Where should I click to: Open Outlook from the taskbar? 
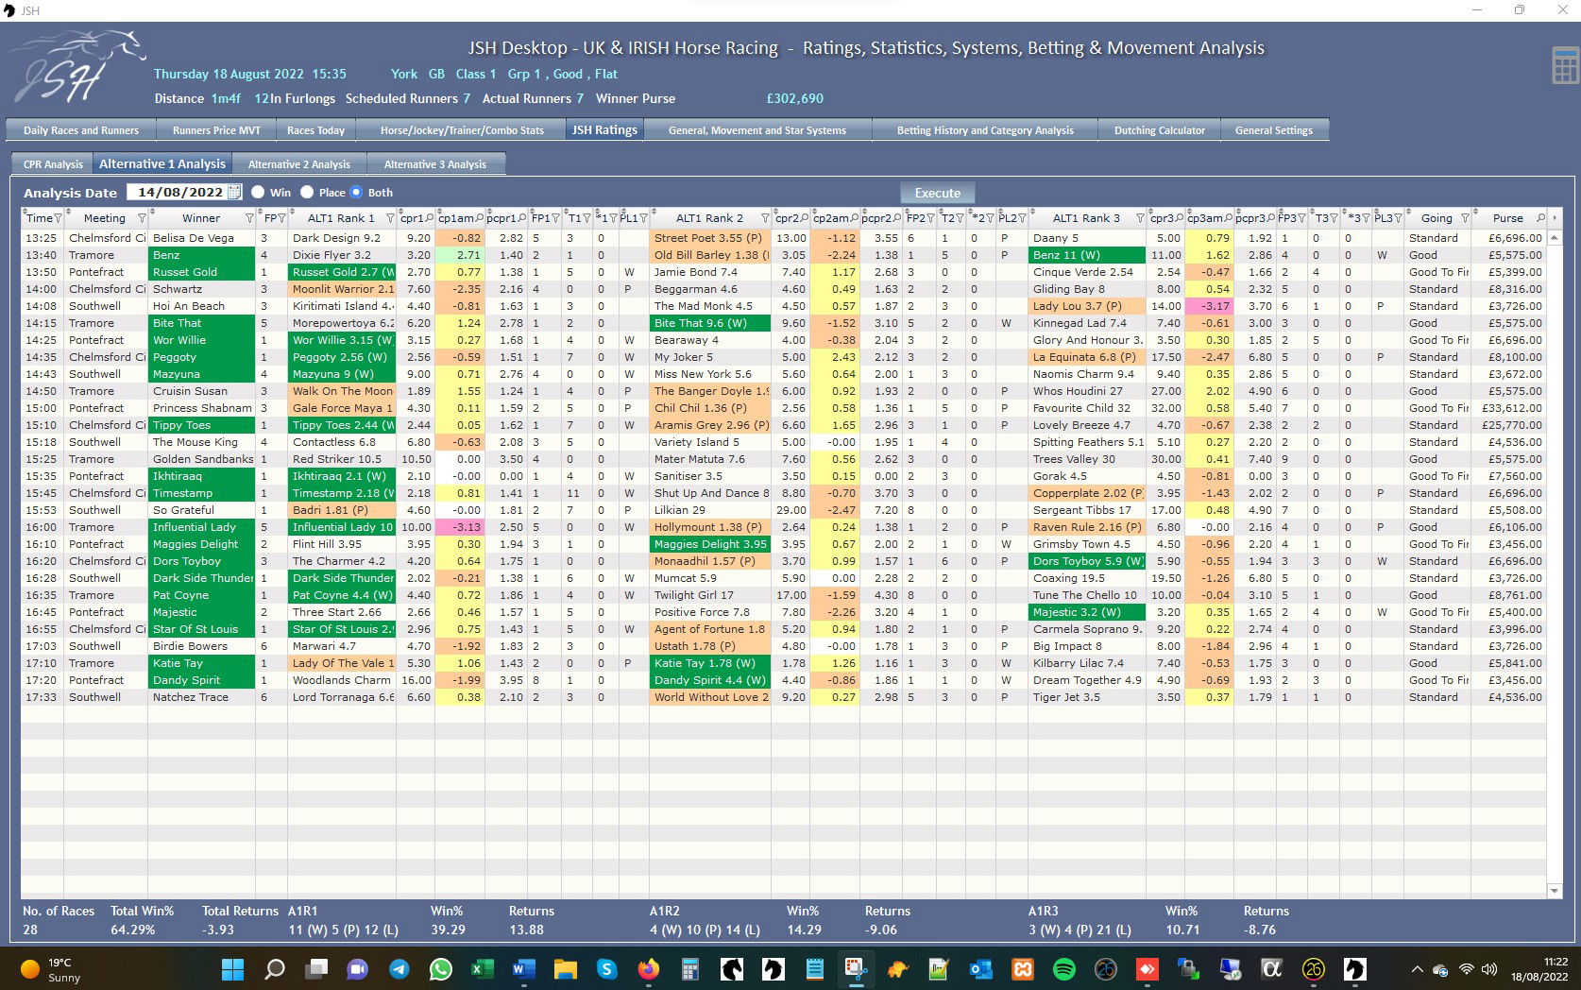980,969
